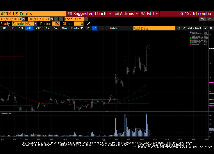Click the AFRM US Equity security field
Screen dimensions: 214x154
tap(33, 14)
